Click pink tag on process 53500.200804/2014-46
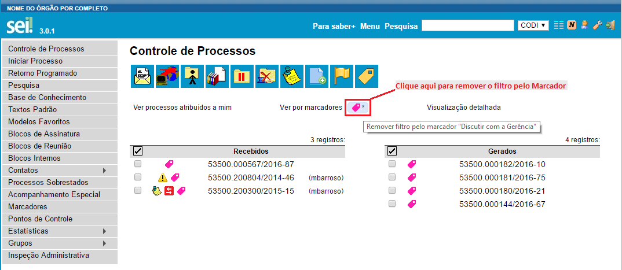The image size is (622, 270). pyautogui.click(x=175, y=177)
